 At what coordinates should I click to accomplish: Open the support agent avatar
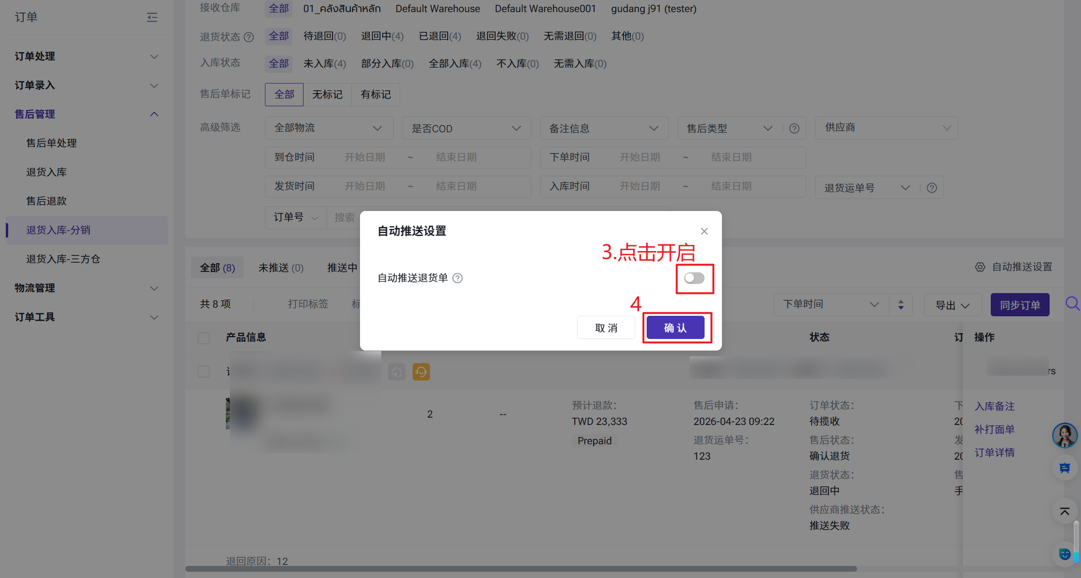(1064, 435)
